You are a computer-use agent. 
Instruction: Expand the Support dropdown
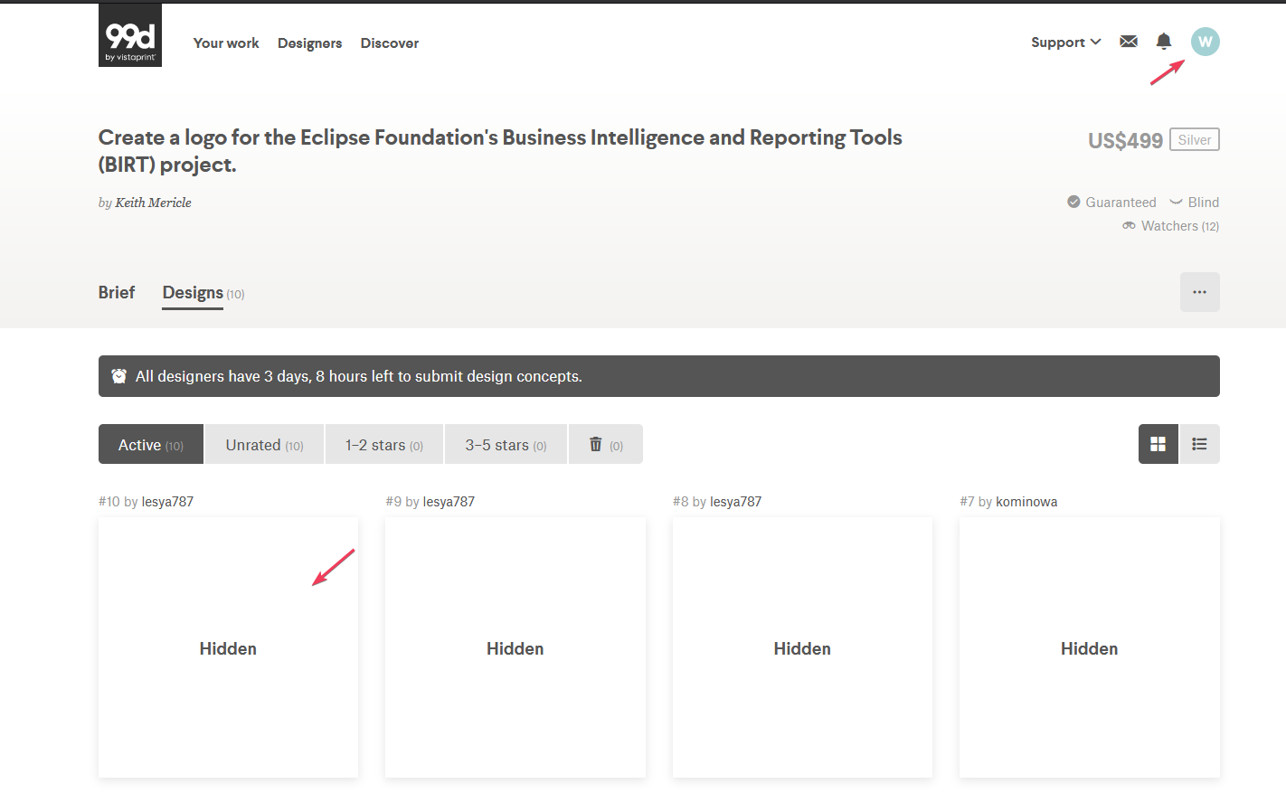tap(1065, 42)
